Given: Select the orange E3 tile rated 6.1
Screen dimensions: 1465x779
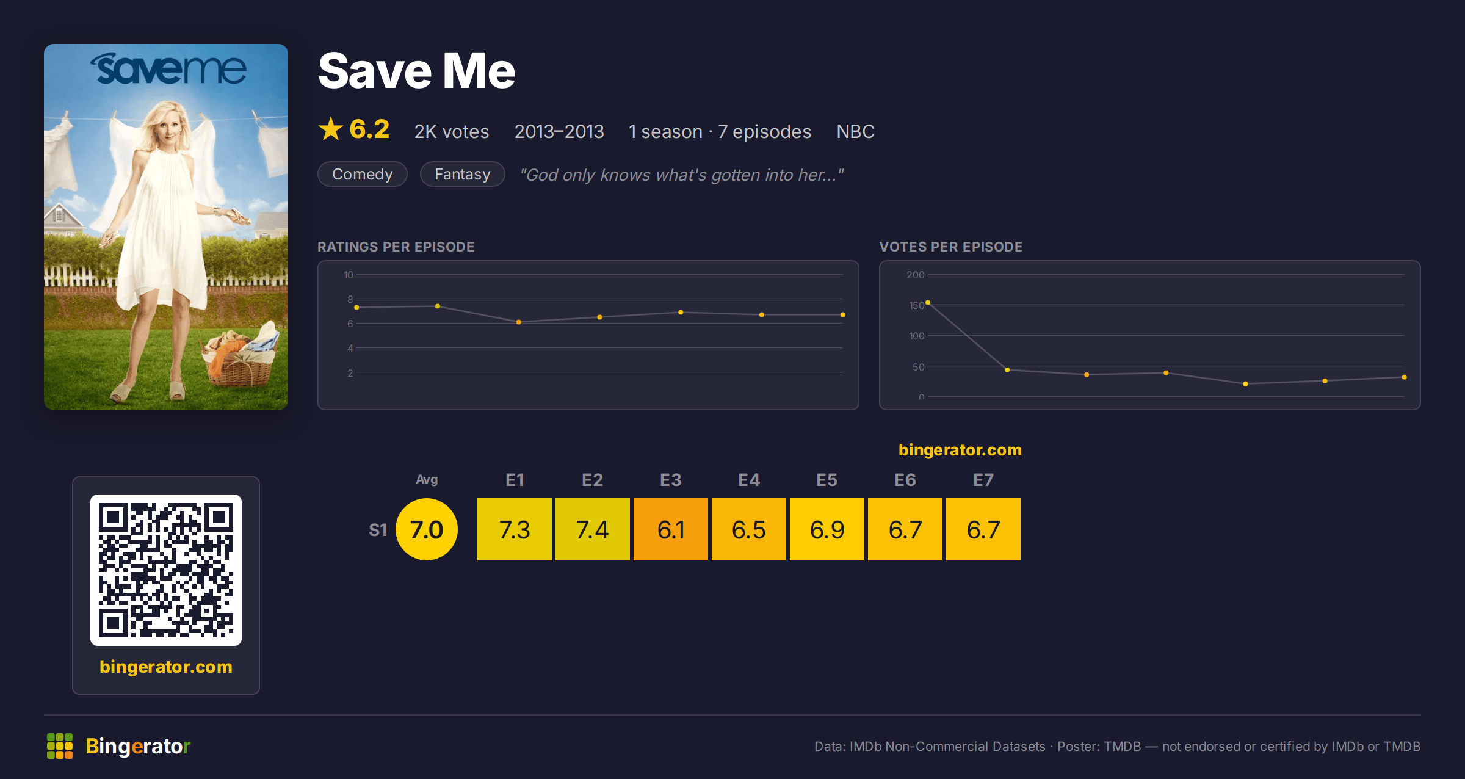Looking at the screenshot, I should point(671,529).
